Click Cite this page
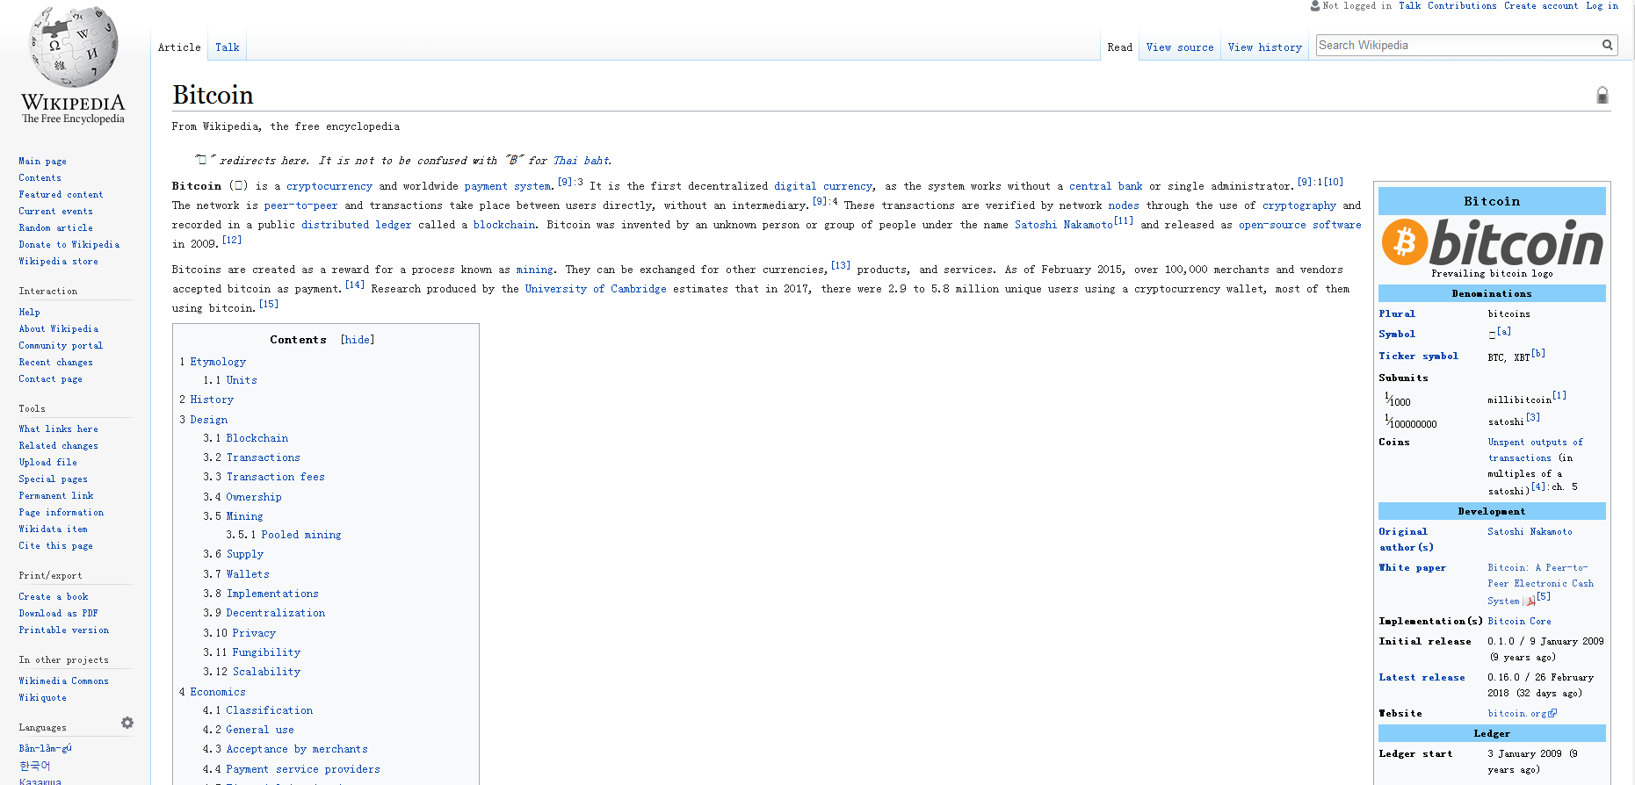This screenshot has height=785, width=1635. (55, 545)
